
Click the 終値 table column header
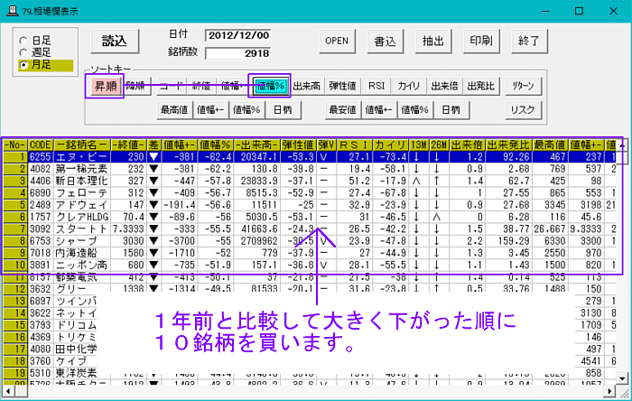pyautogui.click(x=128, y=145)
